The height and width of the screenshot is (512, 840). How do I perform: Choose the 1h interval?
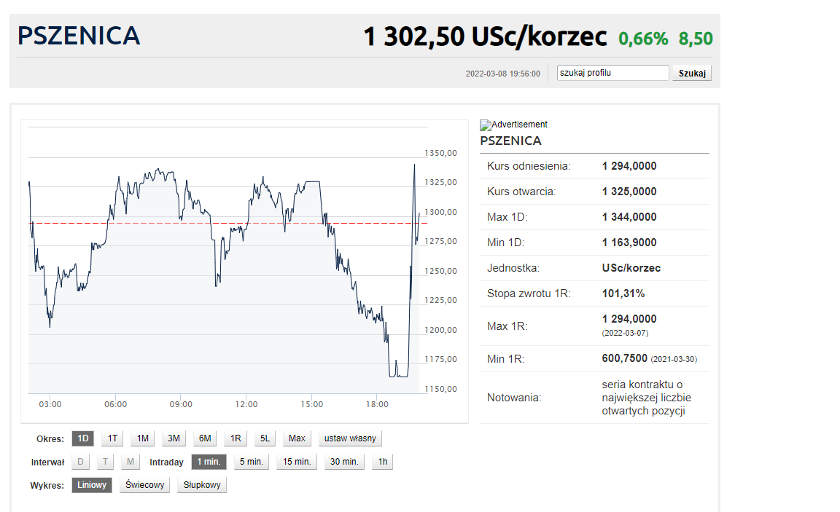click(382, 462)
